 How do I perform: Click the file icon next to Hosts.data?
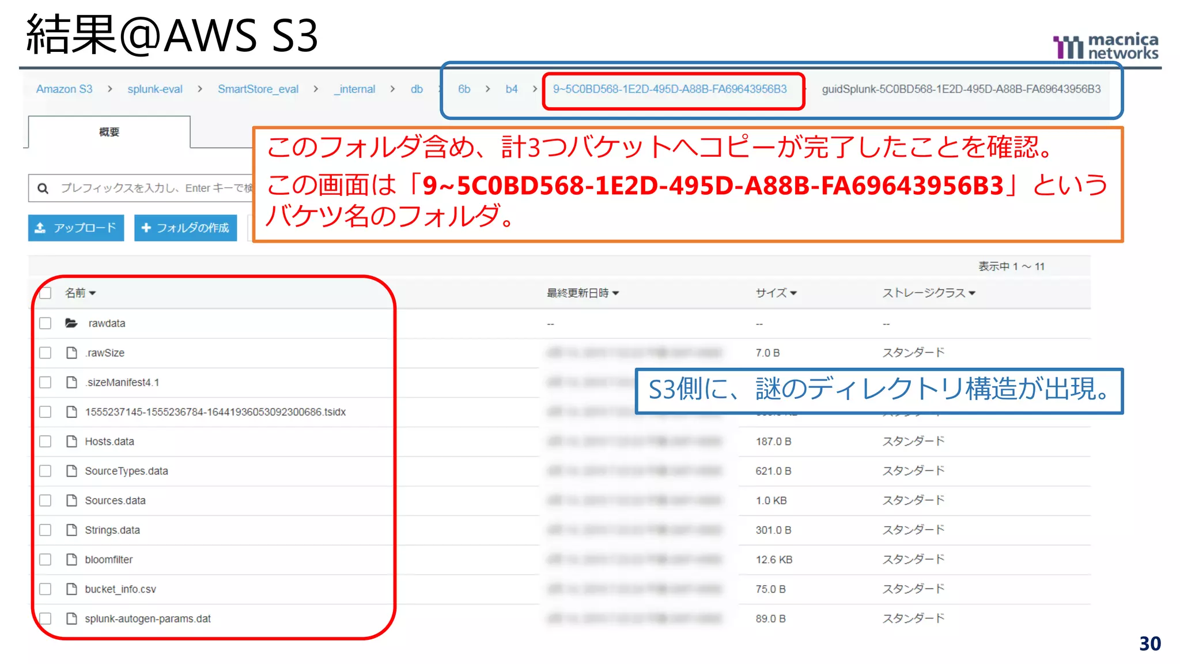click(x=72, y=442)
